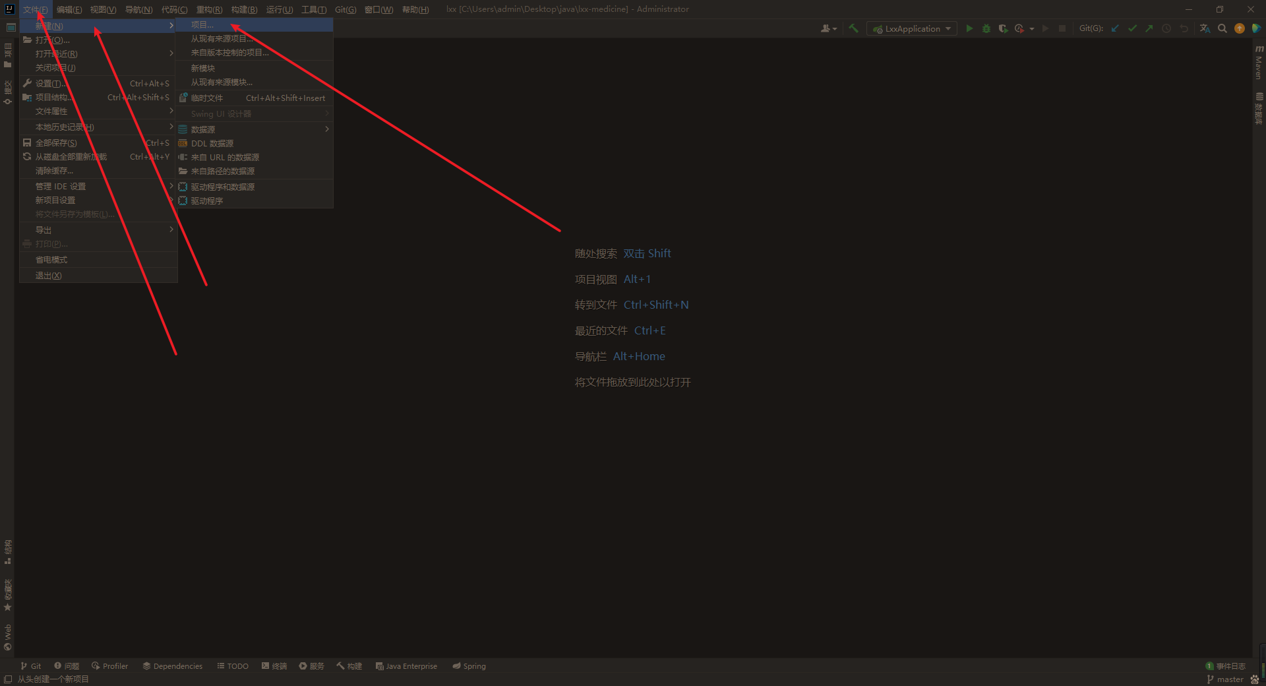Build project using the hammer icon
The height and width of the screenshot is (686, 1266).
click(853, 28)
